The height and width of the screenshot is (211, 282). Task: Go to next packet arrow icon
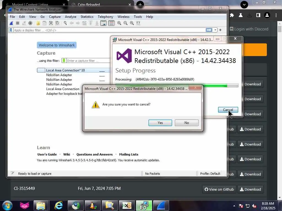(x=78, y=23)
